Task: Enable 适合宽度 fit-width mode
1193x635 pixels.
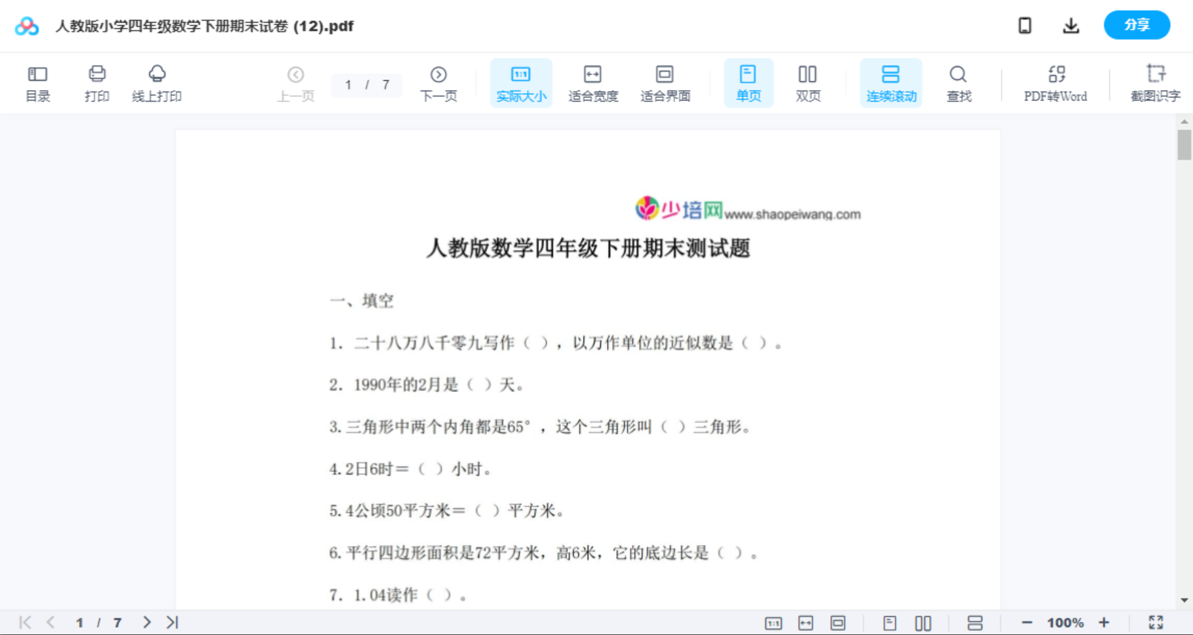Action: click(592, 82)
